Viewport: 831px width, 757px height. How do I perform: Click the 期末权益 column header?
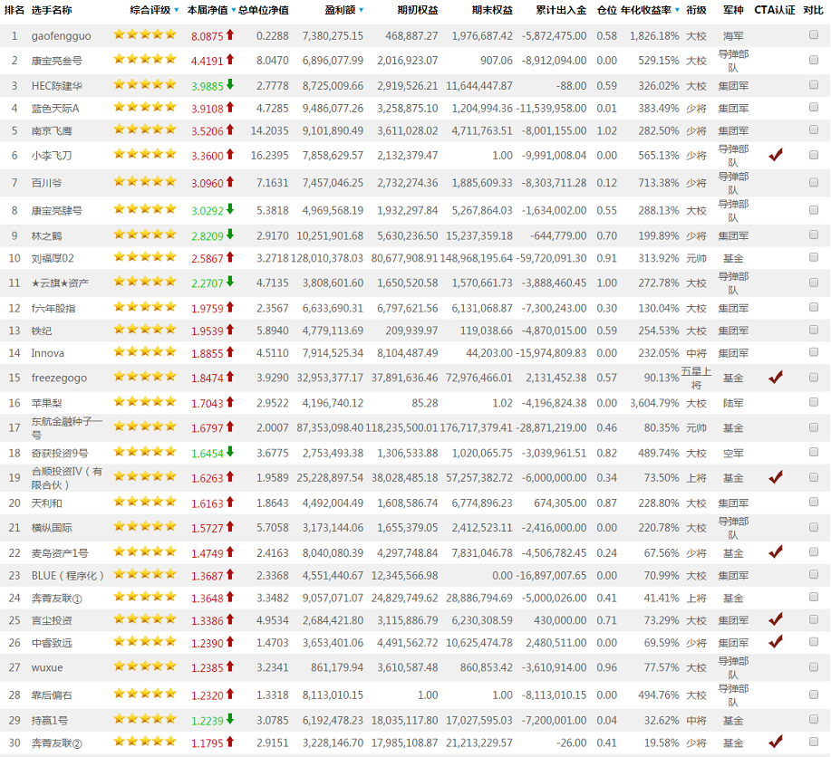(492, 10)
